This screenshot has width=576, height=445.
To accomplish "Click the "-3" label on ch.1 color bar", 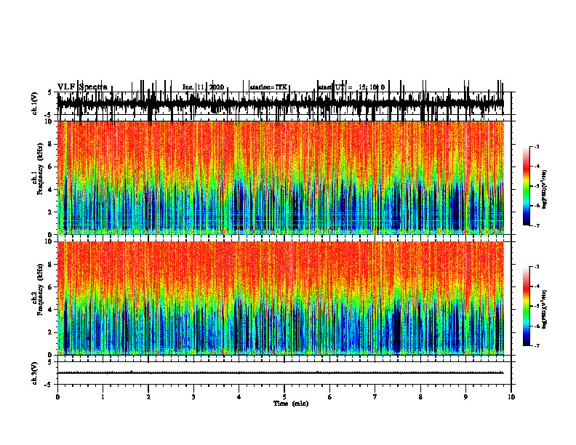I will click(536, 146).
